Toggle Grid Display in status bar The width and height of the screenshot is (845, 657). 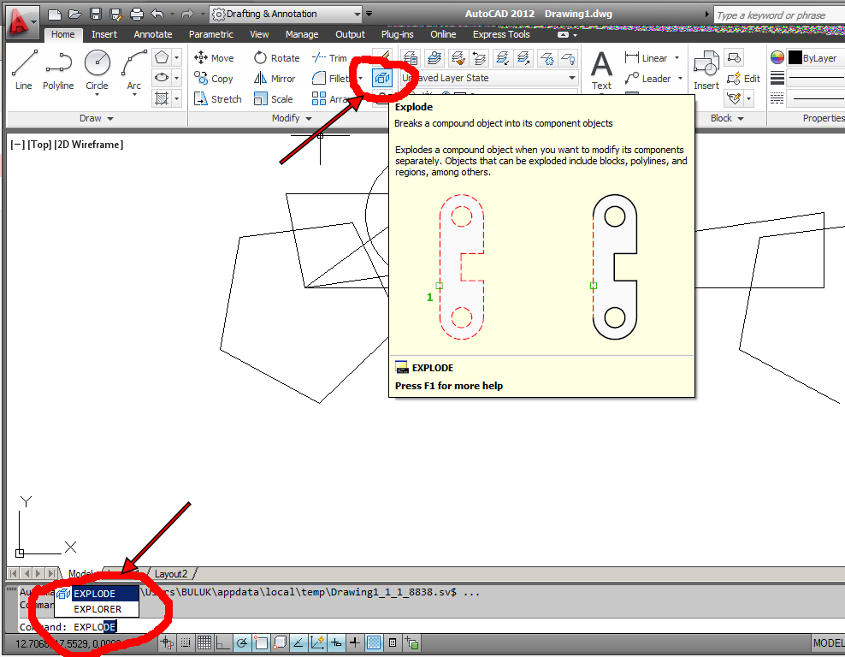(204, 642)
